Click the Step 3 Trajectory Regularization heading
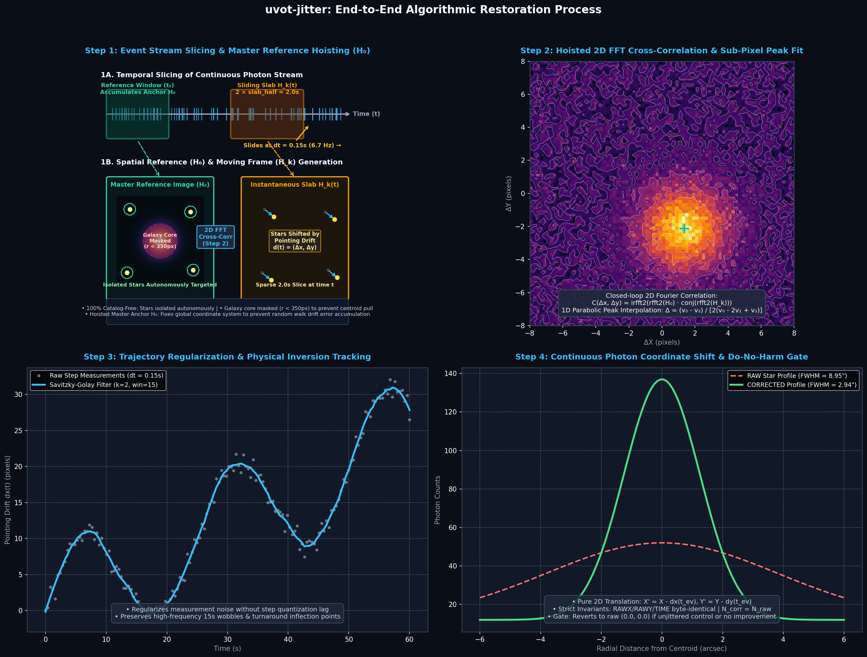This screenshot has height=657, width=867. 227,357
